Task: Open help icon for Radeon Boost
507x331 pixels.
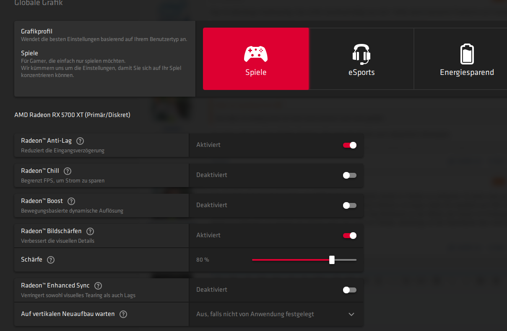Action: point(71,201)
